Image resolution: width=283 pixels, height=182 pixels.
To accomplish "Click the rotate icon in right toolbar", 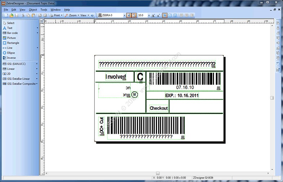I will [278, 64].
